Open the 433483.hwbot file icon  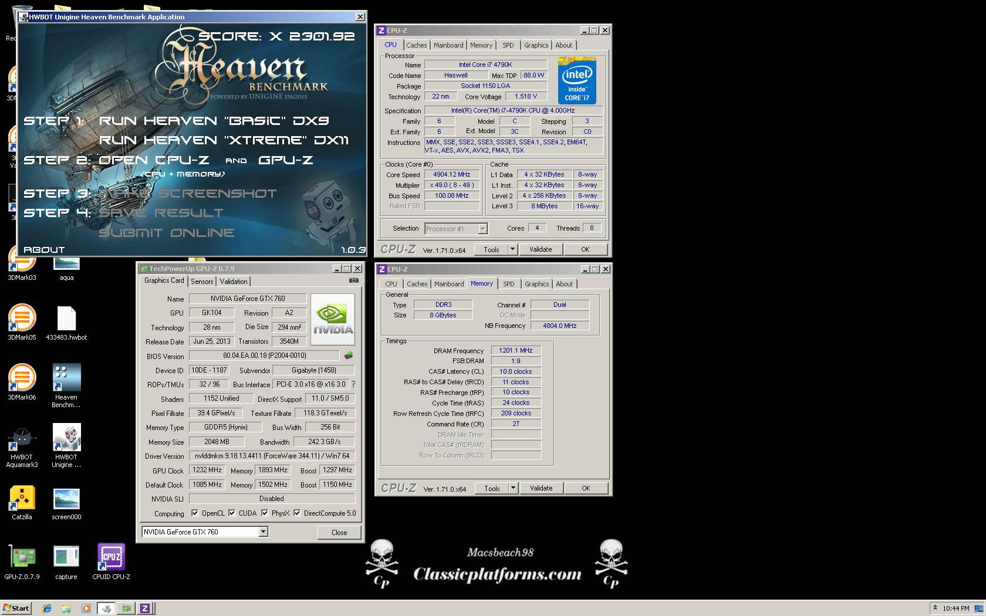click(66, 322)
